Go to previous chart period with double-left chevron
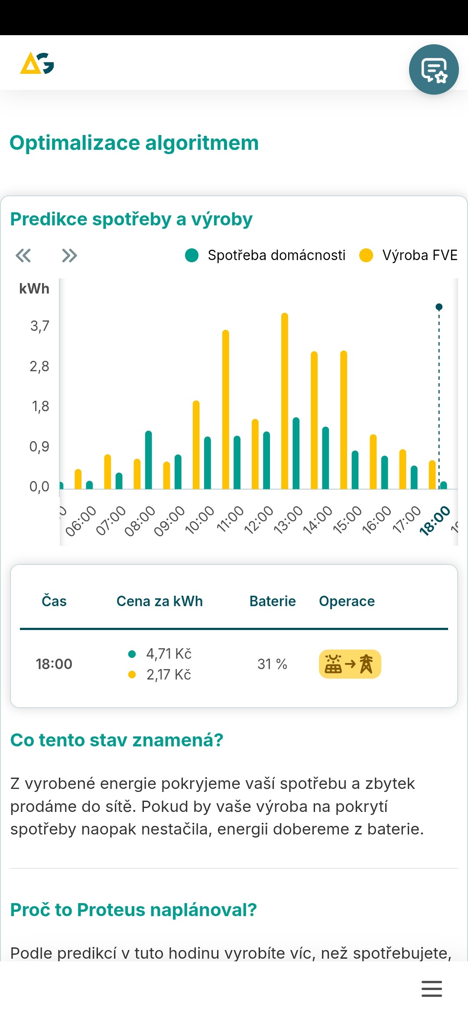The image size is (468, 1016). (23, 256)
